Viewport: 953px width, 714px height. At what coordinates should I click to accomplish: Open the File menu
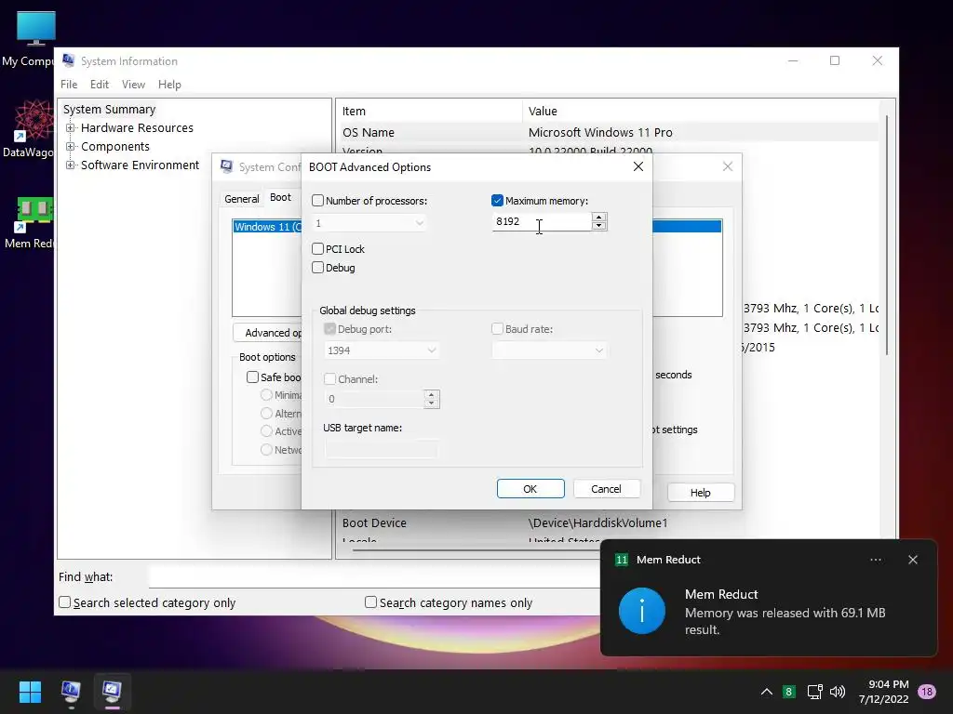pyautogui.click(x=69, y=85)
